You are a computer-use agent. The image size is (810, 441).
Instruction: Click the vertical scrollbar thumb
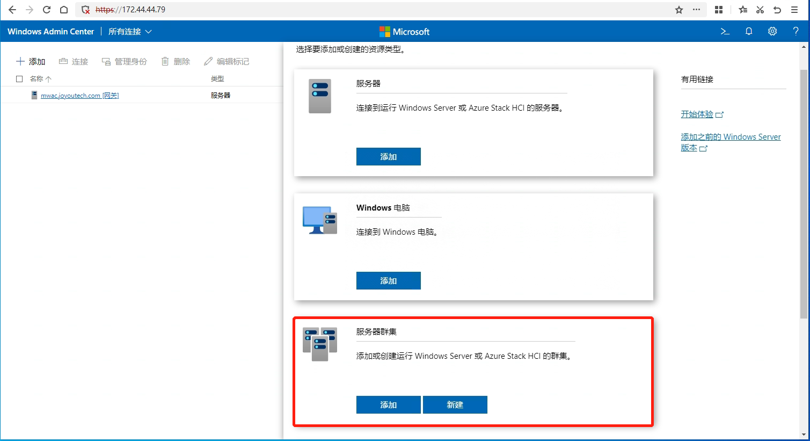tap(804, 194)
